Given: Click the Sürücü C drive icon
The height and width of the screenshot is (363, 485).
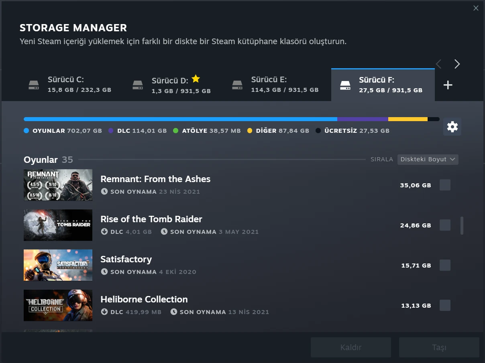Looking at the screenshot, I should click(x=34, y=85).
